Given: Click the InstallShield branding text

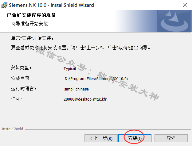Looking at the screenshot, I should pos(12,129).
